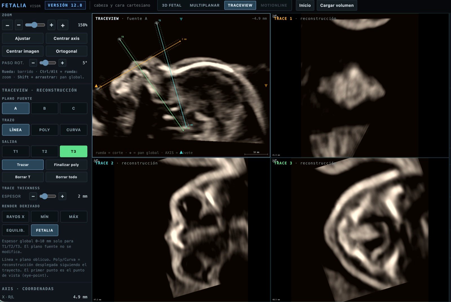Click the 5° rotation step value
The height and width of the screenshot is (302, 451).
point(85,63)
